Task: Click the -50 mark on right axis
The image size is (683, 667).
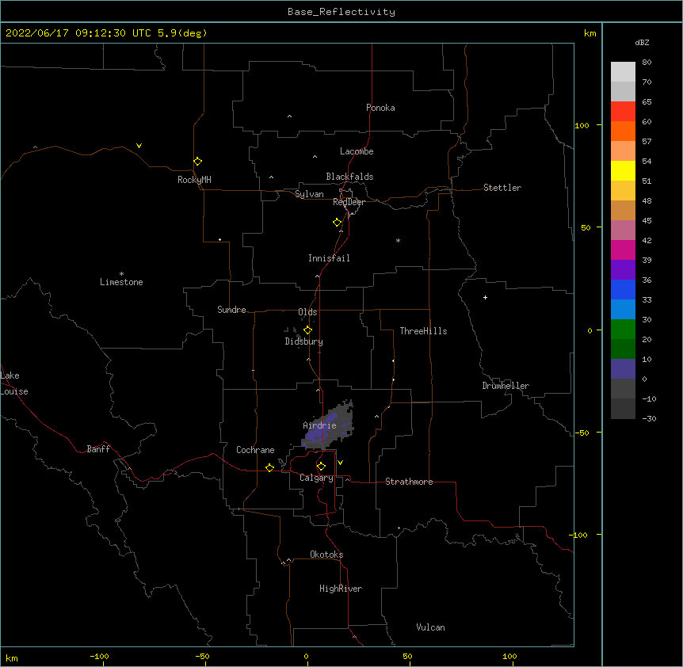Action: [x=582, y=433]
